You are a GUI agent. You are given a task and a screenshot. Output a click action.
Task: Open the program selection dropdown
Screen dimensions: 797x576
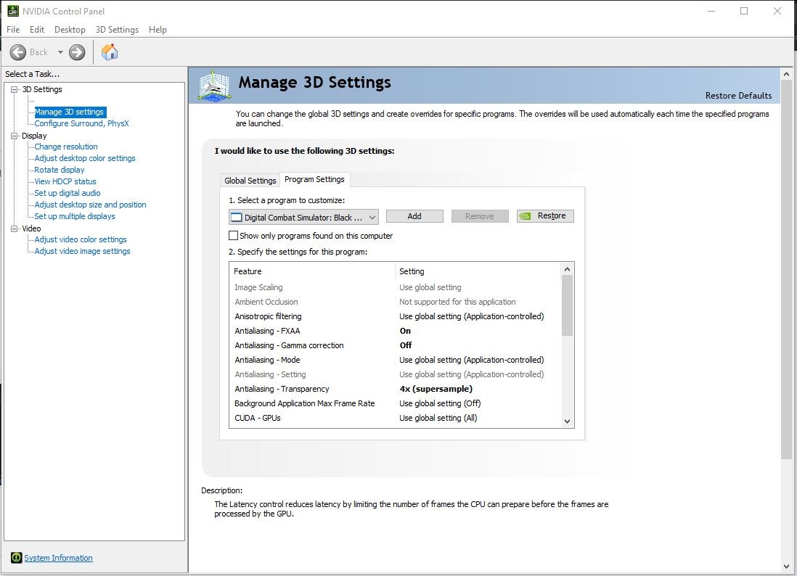pyautogui.click(x=303, y=217)
